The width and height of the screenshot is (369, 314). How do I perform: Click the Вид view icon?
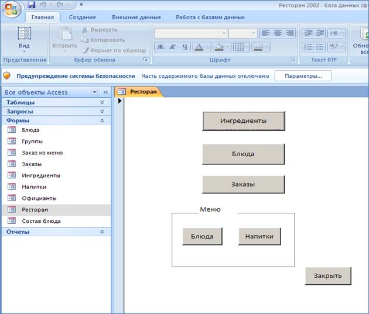tap(24, 33)
